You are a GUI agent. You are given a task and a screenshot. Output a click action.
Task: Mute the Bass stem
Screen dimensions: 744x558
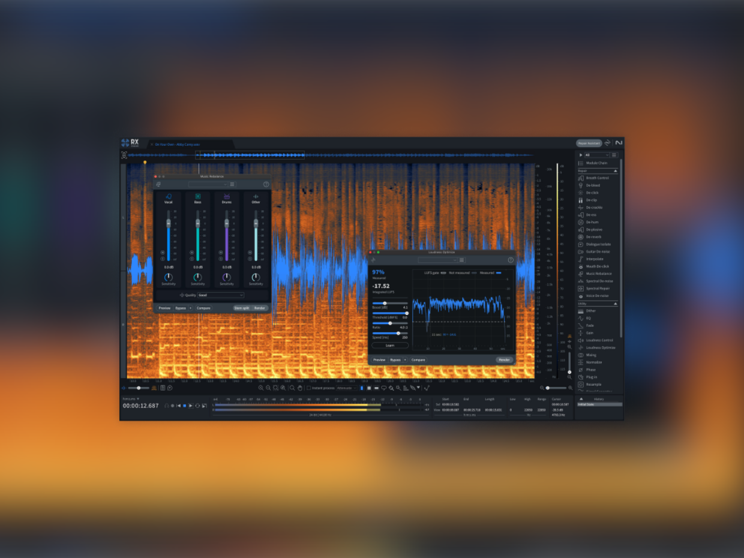point(191,253)
